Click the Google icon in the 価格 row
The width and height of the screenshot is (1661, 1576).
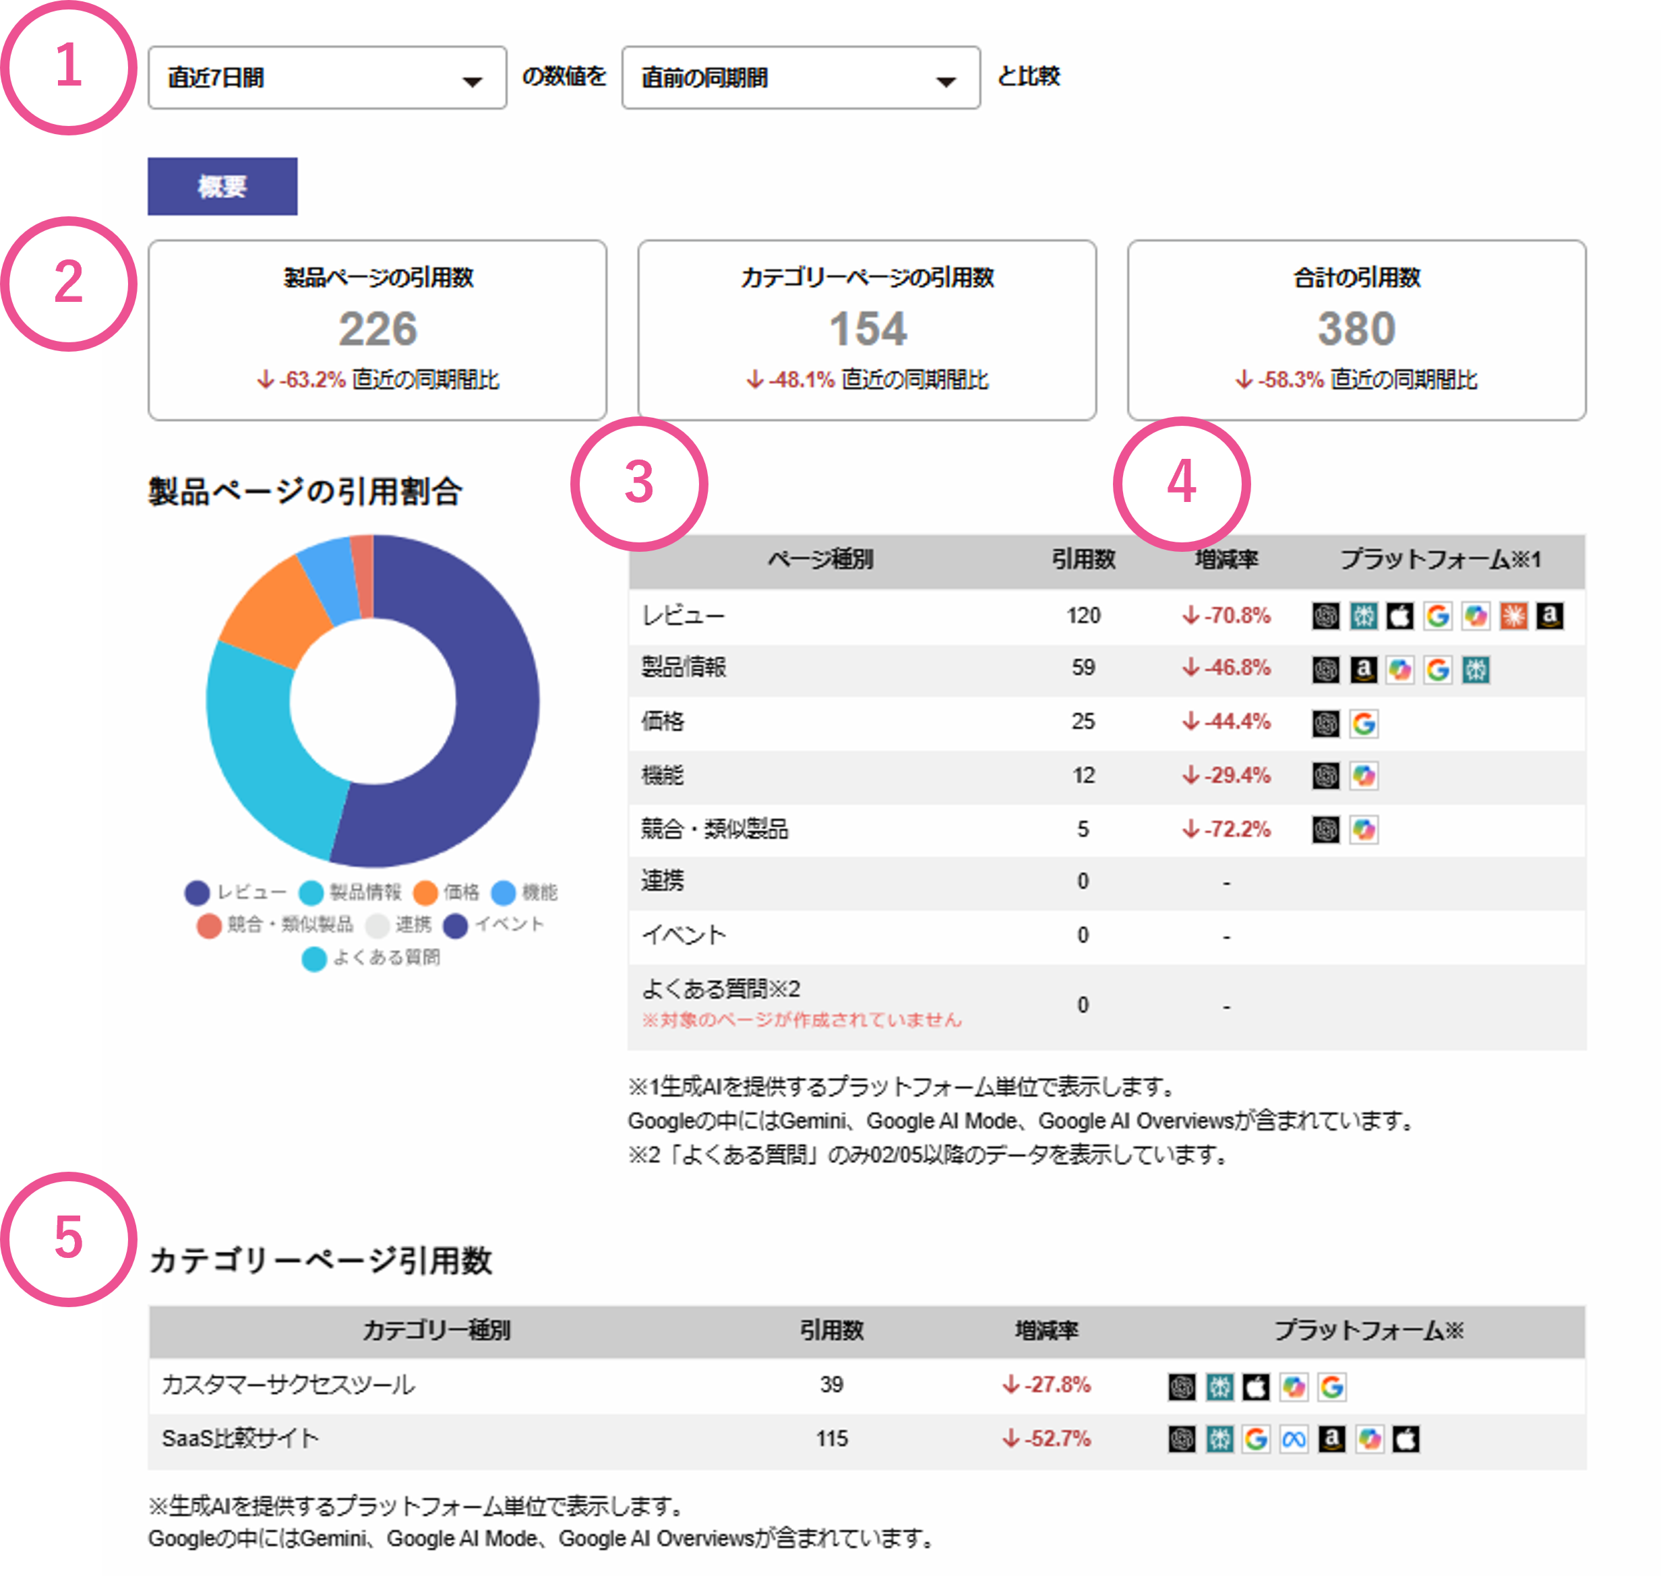click(1364, 723)
